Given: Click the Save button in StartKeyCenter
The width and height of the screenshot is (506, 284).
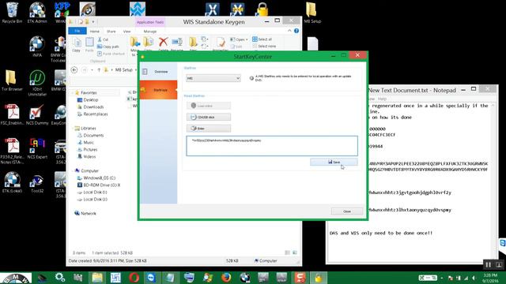Looking at the screenshot, I should pyautogui.click(x=334, y=162).
